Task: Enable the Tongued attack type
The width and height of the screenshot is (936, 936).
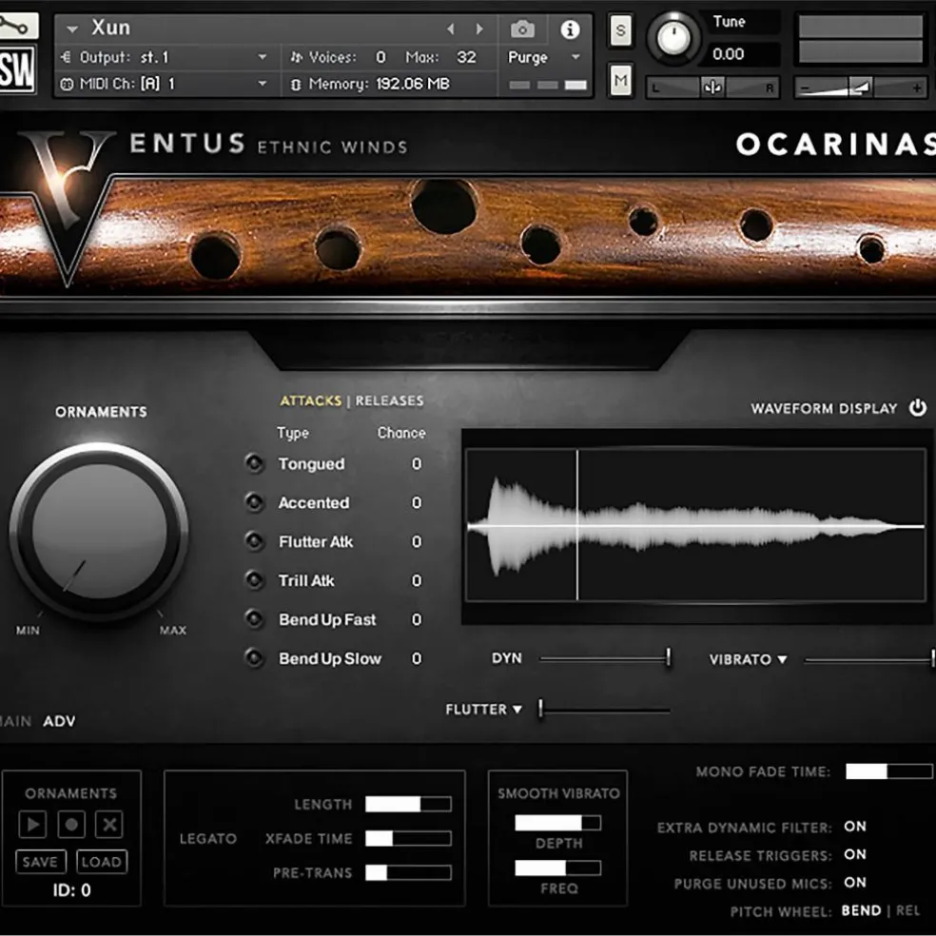Action: [x=255, y=463]
